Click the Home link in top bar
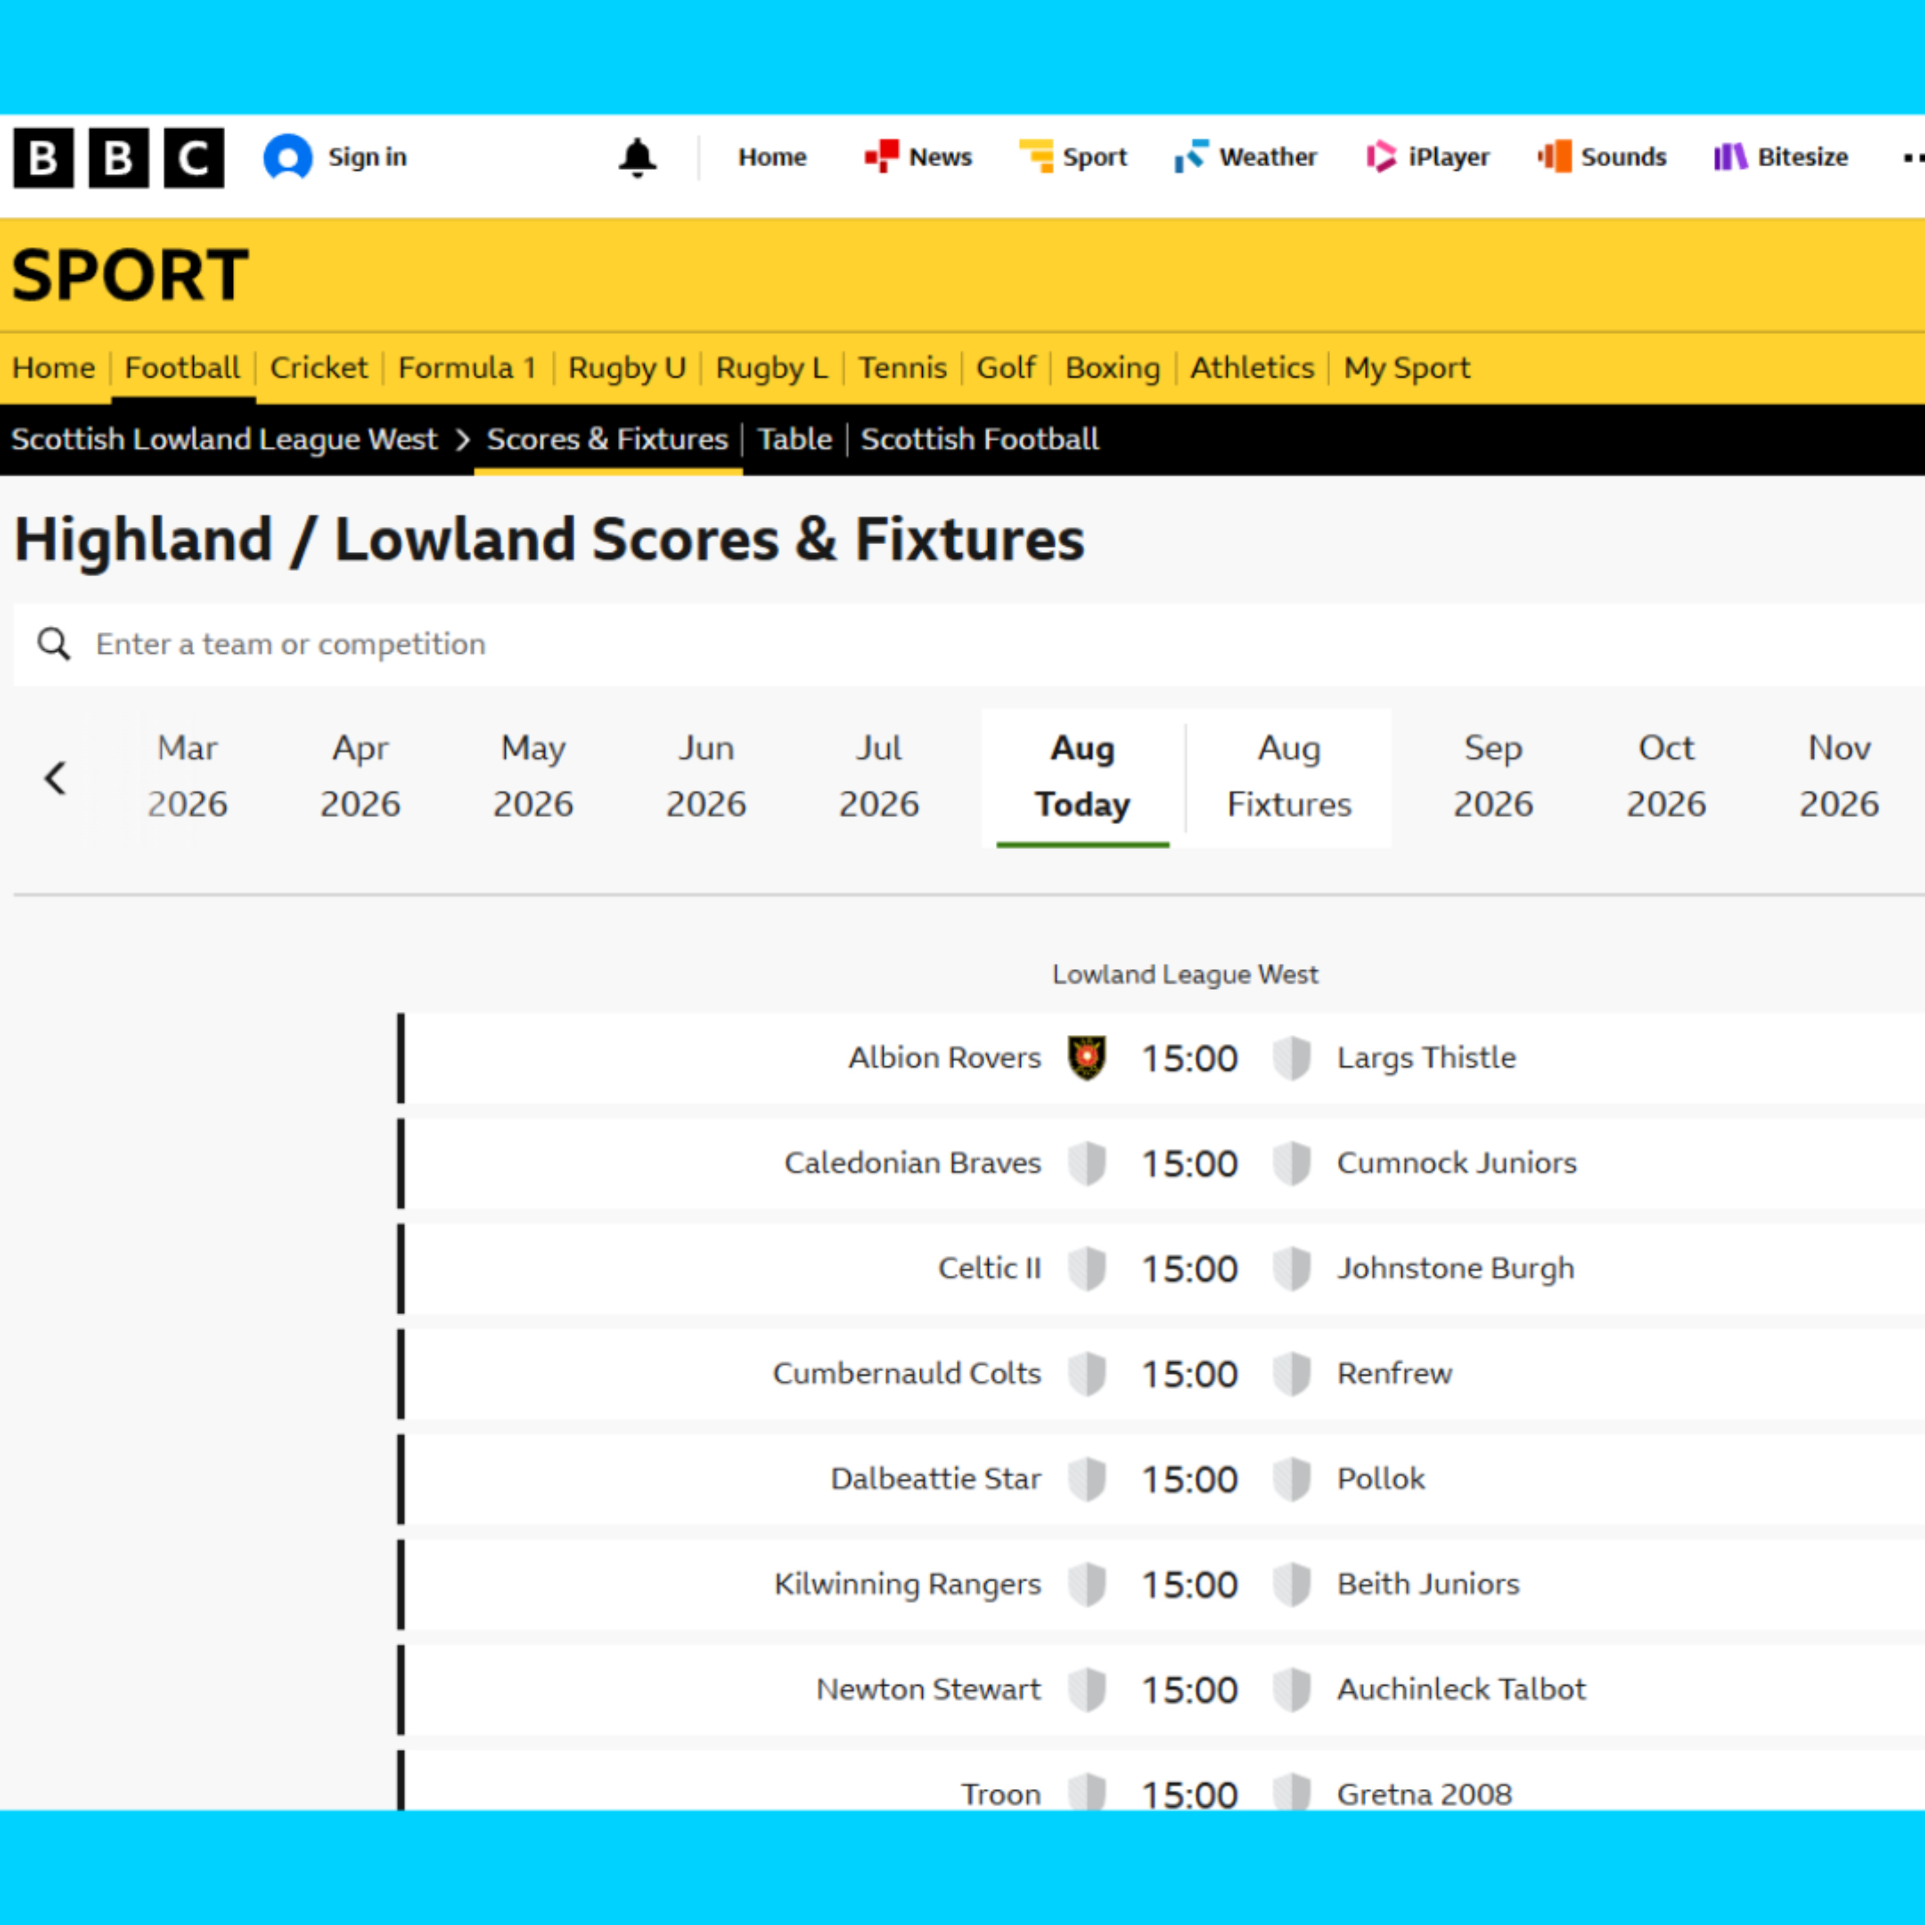 tap(772, 157)
